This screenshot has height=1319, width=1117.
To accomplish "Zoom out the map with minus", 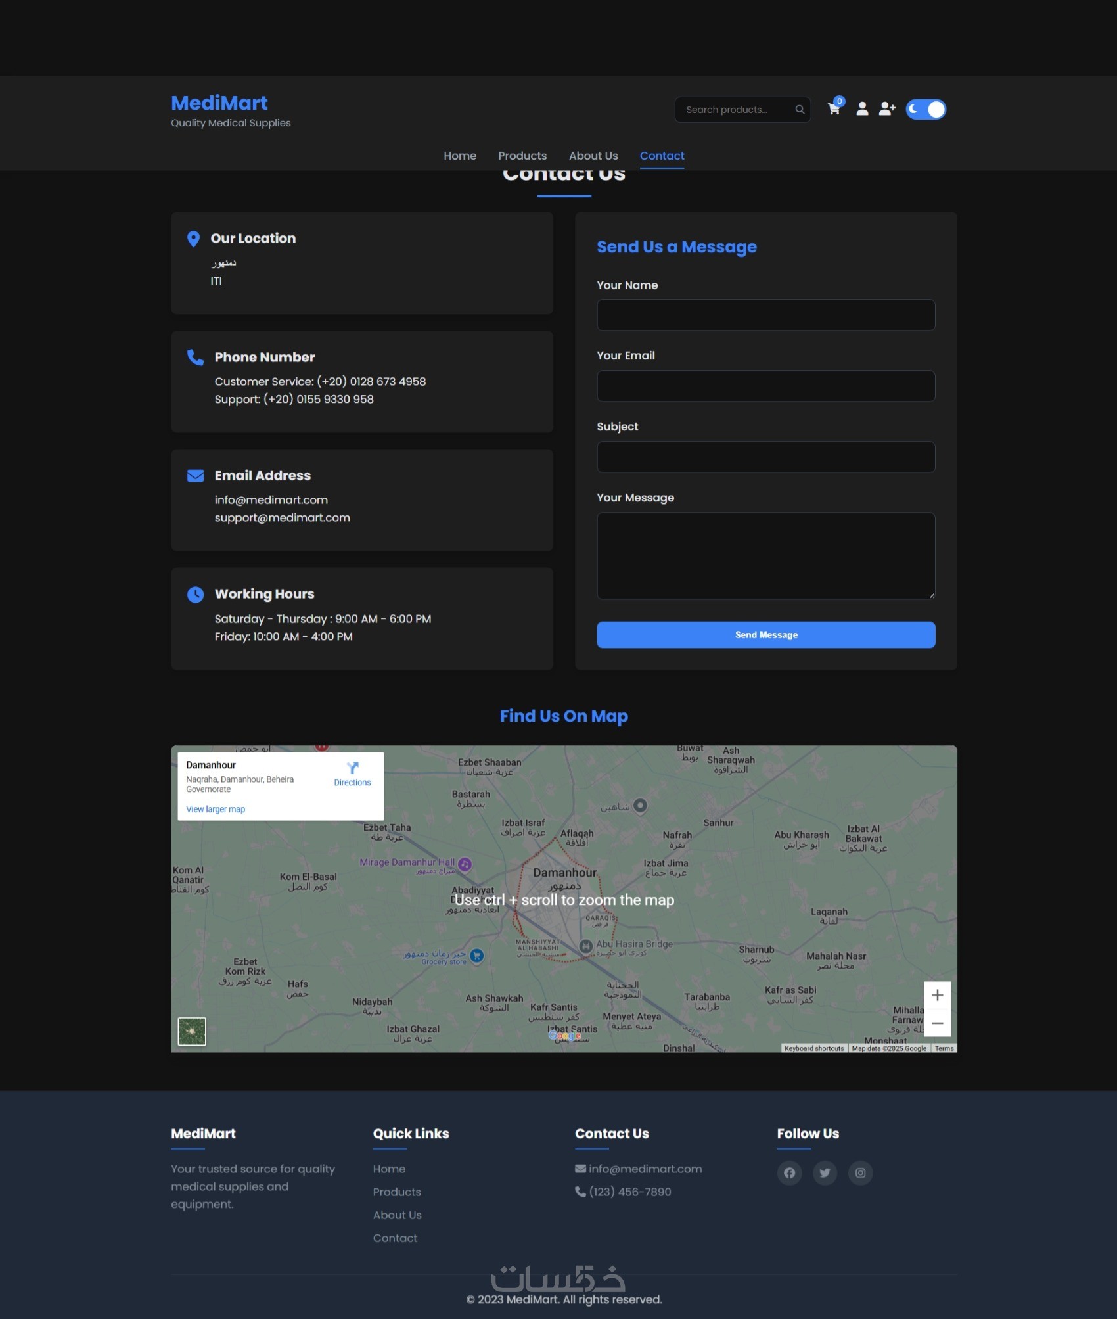I will (x=937, y=1023).
